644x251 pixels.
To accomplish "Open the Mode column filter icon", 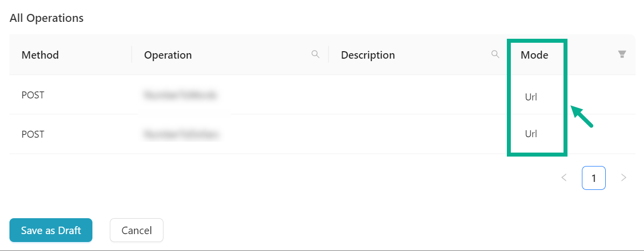I will 622,54.
